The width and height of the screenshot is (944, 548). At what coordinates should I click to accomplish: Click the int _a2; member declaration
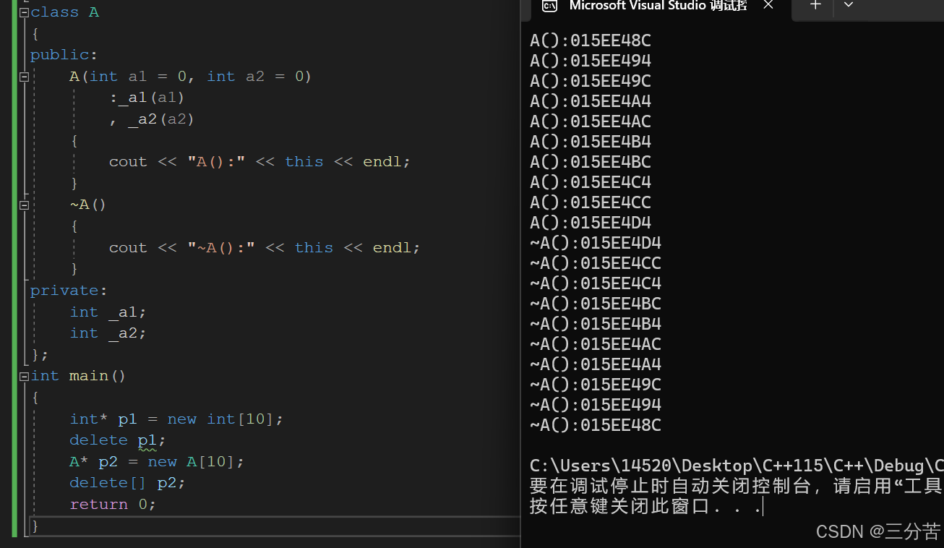tap(108, 333)
